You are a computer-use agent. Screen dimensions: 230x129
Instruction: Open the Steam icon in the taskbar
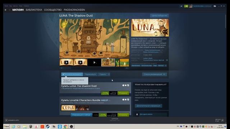[48, 126]
